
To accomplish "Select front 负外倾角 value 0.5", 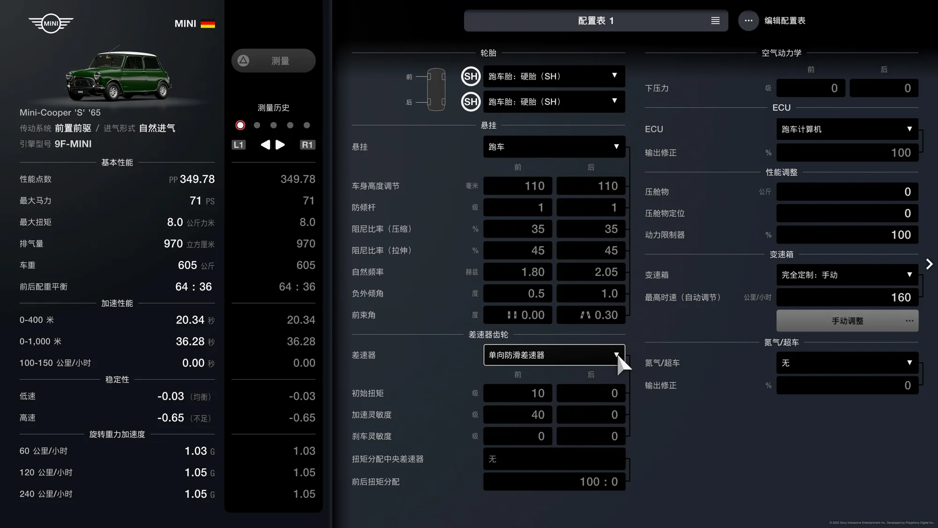I will click(518, 294).
